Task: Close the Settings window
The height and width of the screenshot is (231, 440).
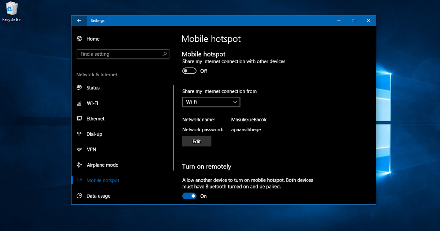Action: (368, 21)
